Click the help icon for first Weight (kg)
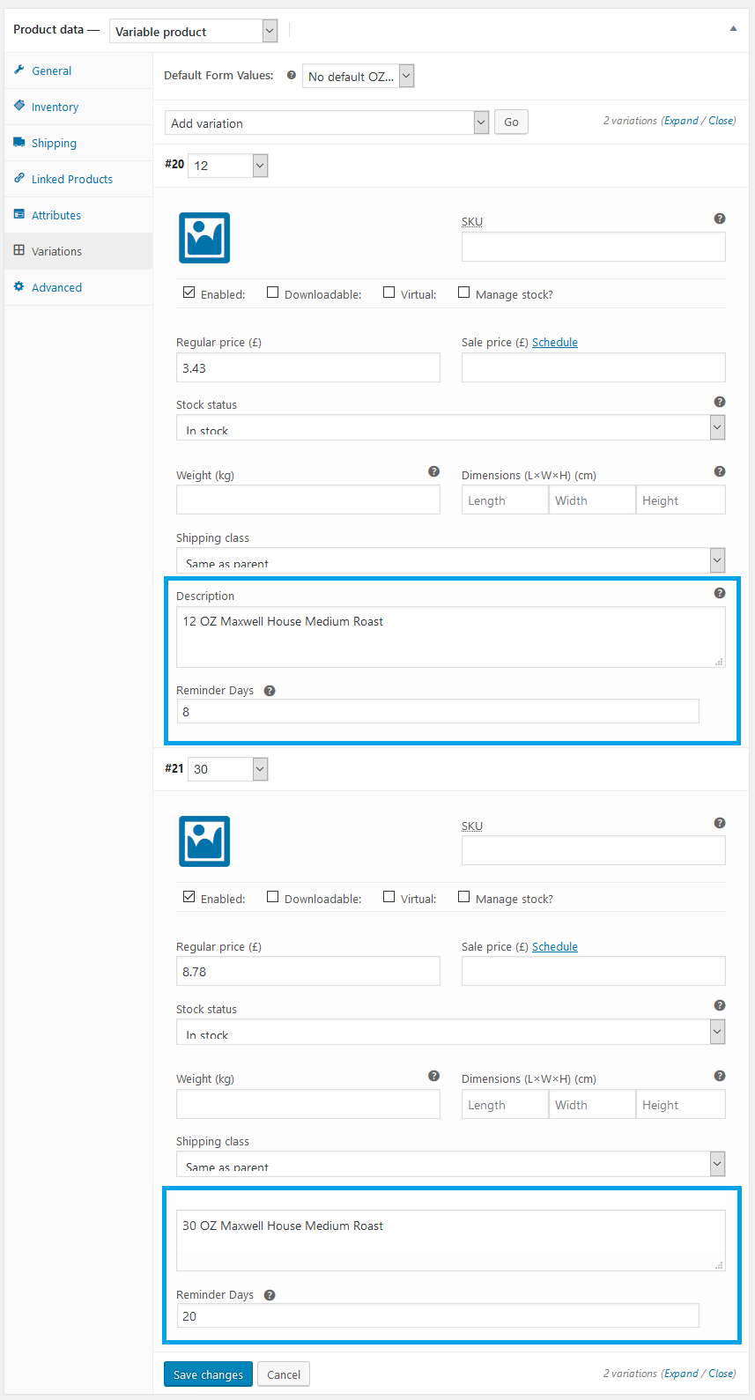 click(x=433, y=471)
